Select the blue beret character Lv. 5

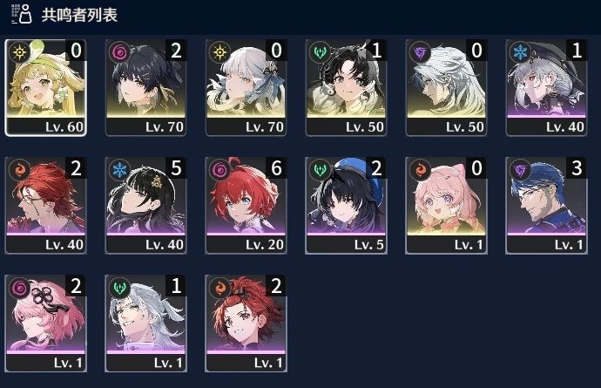click(x=346, y=206)
